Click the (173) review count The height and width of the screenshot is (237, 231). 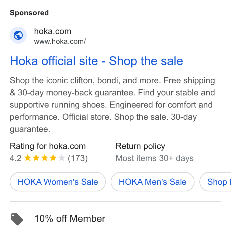coord(78,158)
